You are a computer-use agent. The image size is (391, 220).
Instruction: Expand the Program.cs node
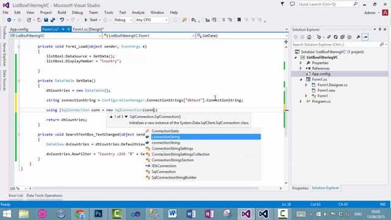point(301,101)
